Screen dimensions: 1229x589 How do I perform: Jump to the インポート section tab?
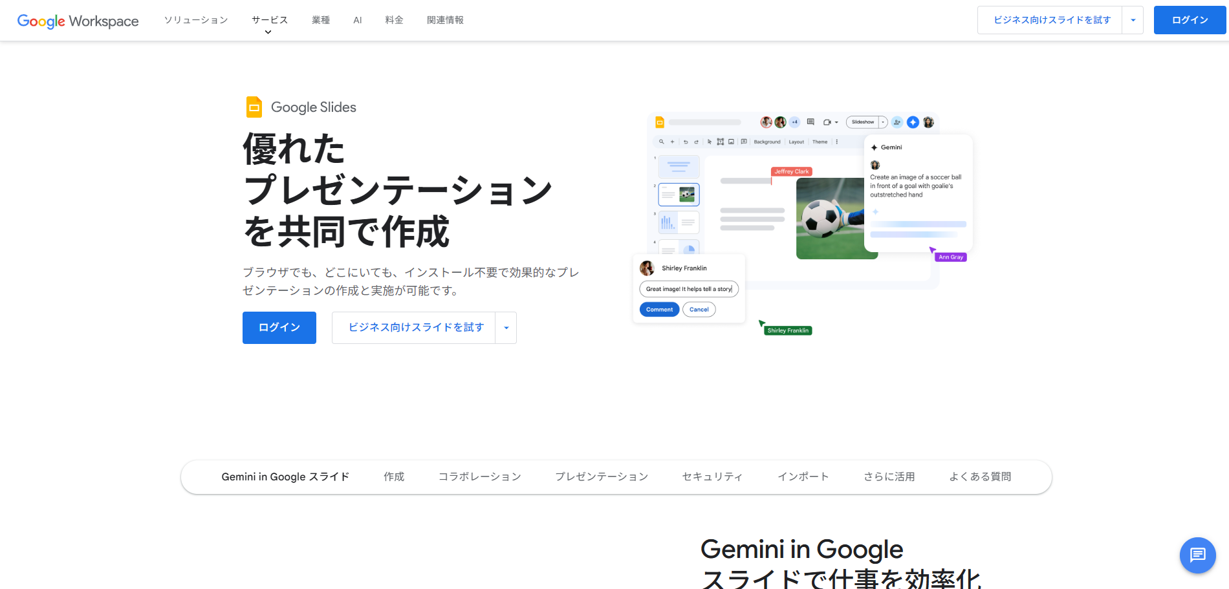803,477
